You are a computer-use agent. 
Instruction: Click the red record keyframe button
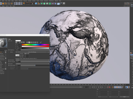tap(110, 87)
